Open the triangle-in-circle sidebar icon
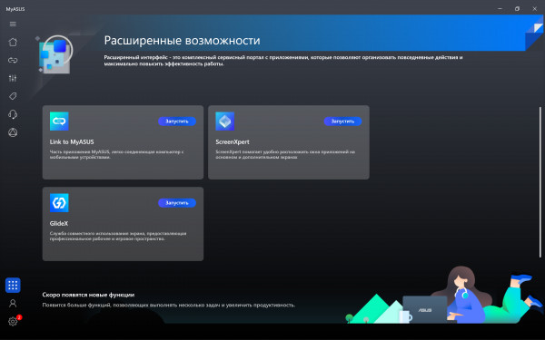 [x=13, y=132]
